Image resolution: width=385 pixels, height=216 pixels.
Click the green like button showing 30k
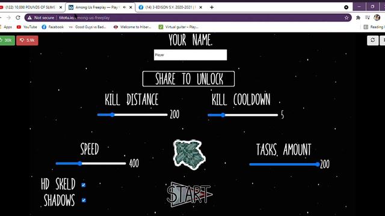7,40
